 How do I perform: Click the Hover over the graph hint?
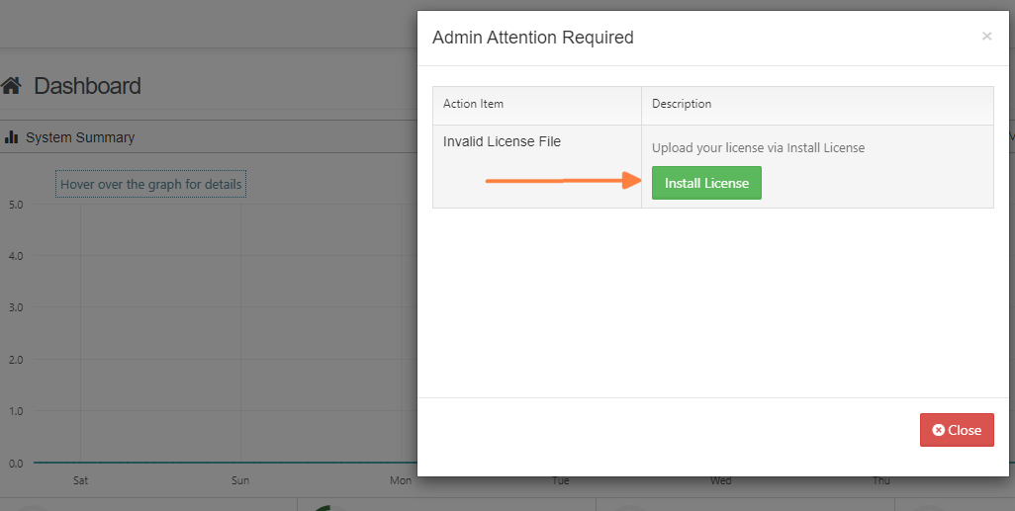click(150, 184)
